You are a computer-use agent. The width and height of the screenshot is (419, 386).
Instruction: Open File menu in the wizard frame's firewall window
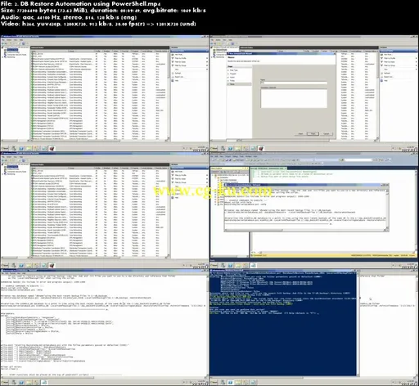click(212, 40)
